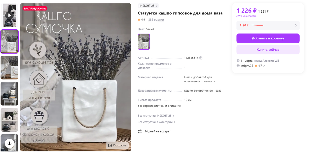Select the white color variant swatch
Viewport: 315px width, 155px height.
pyautogui.click(x=144, y=41)
